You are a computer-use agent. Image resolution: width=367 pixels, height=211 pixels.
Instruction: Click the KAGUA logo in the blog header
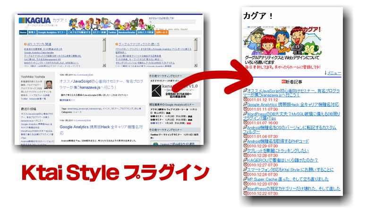[34, 20]
